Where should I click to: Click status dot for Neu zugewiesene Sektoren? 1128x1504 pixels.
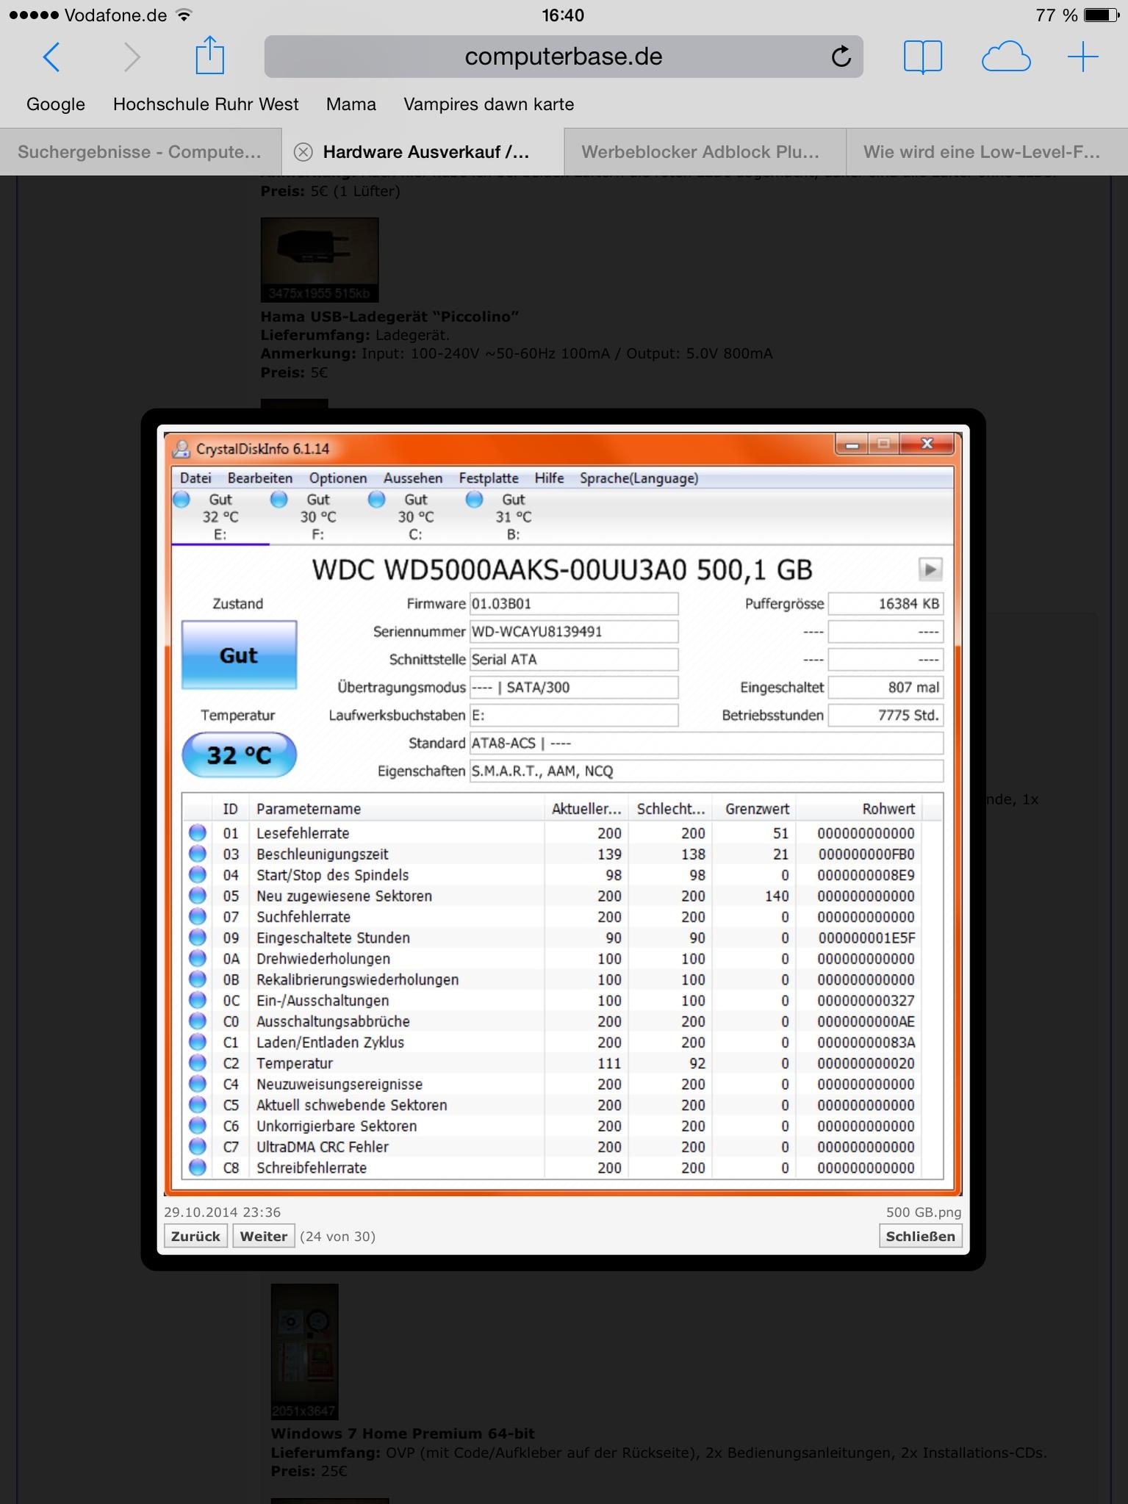198,896
